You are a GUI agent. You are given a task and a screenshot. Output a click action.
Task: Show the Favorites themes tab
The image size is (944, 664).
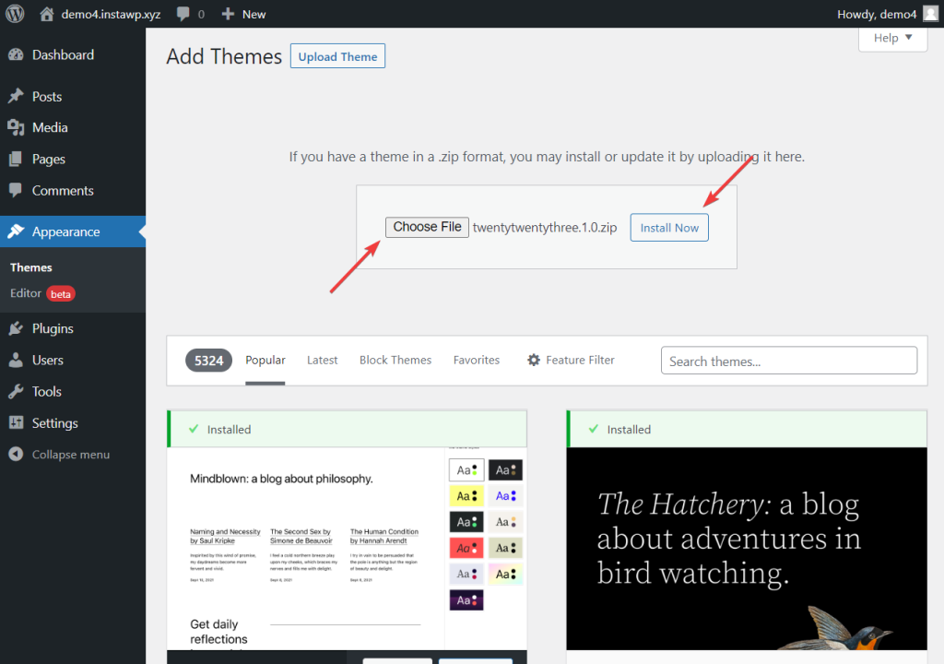coord(477,361)
